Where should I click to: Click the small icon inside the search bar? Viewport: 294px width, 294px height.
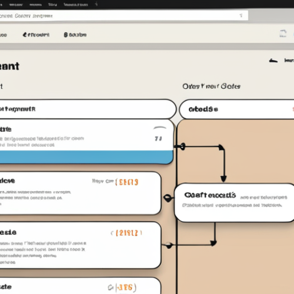241,15
